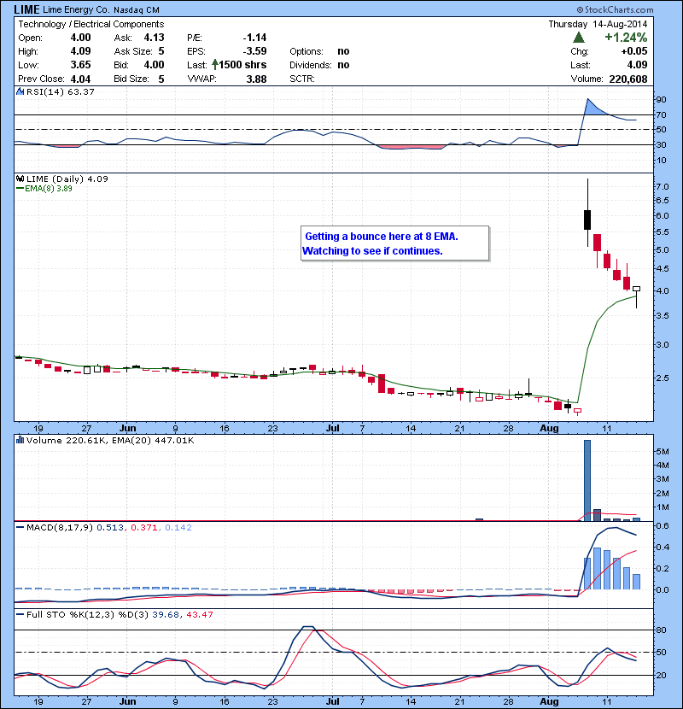The height and width of the screenshot is (709, 683).
Task: Click the Ask value 4.13
Action: (155, 38)
